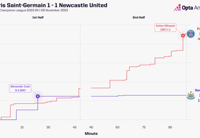The height and width of the screenshot is (138, 200).
Task: Click the 15 minute tick label
Action: coord(22,127)
